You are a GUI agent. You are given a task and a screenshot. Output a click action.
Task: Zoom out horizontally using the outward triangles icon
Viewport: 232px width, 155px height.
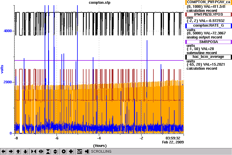tap(41, 152)
